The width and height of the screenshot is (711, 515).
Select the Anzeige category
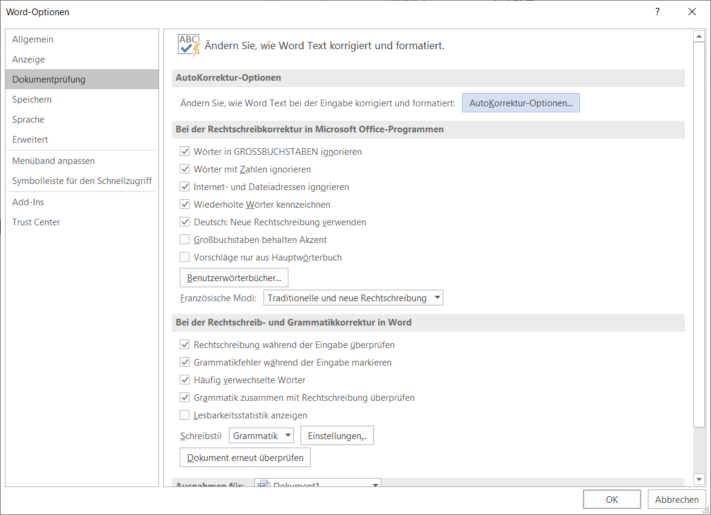click(x=82, y=60)
